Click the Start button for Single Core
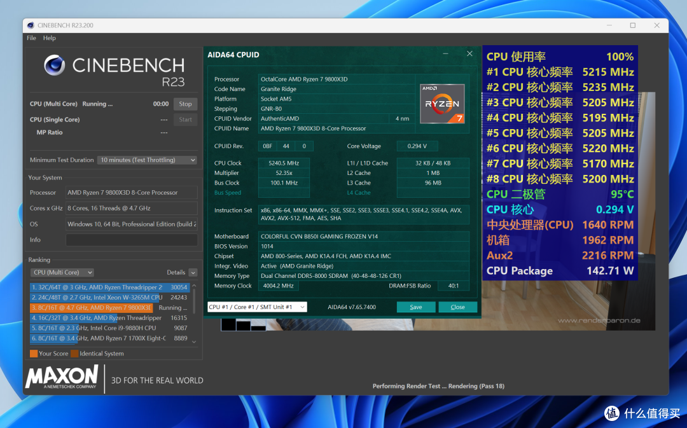 pyautogui.click(x=185, y=120)
